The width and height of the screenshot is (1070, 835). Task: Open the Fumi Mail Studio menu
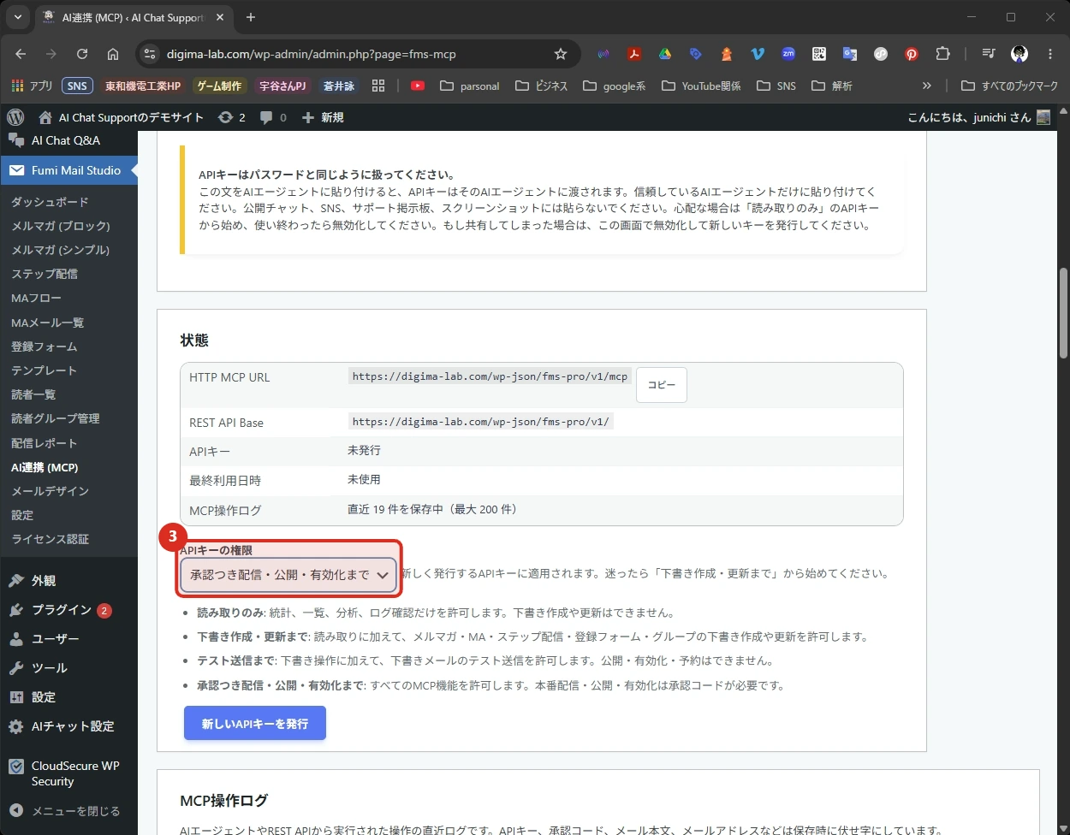[68, 170]
